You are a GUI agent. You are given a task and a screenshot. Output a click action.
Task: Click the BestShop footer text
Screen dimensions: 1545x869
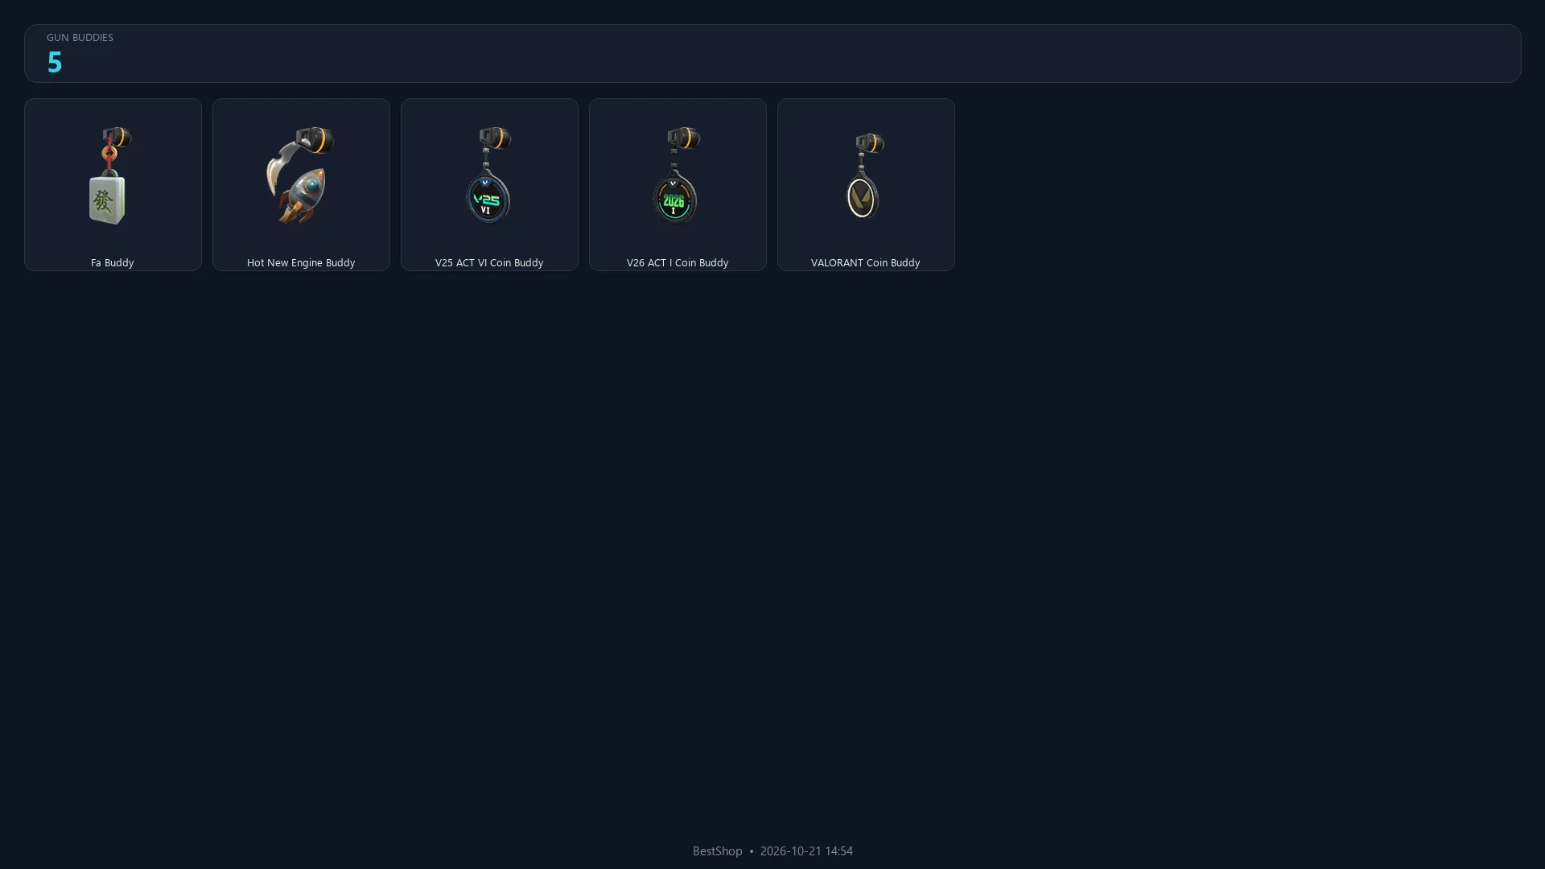717,851
